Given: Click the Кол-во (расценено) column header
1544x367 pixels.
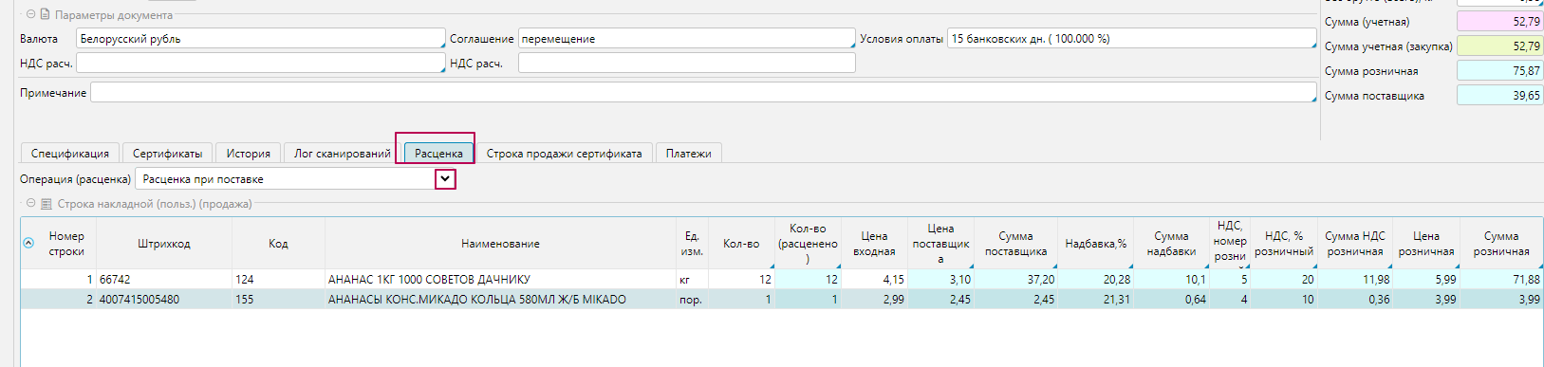Looking at the screenshot, I should click(x=808, y=244).
